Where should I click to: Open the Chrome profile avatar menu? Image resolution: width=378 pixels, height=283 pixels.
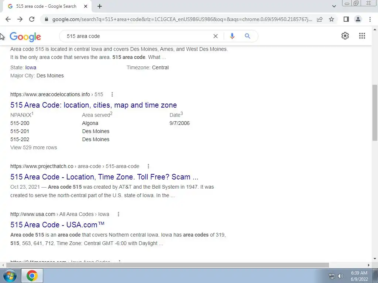[358, 19]
